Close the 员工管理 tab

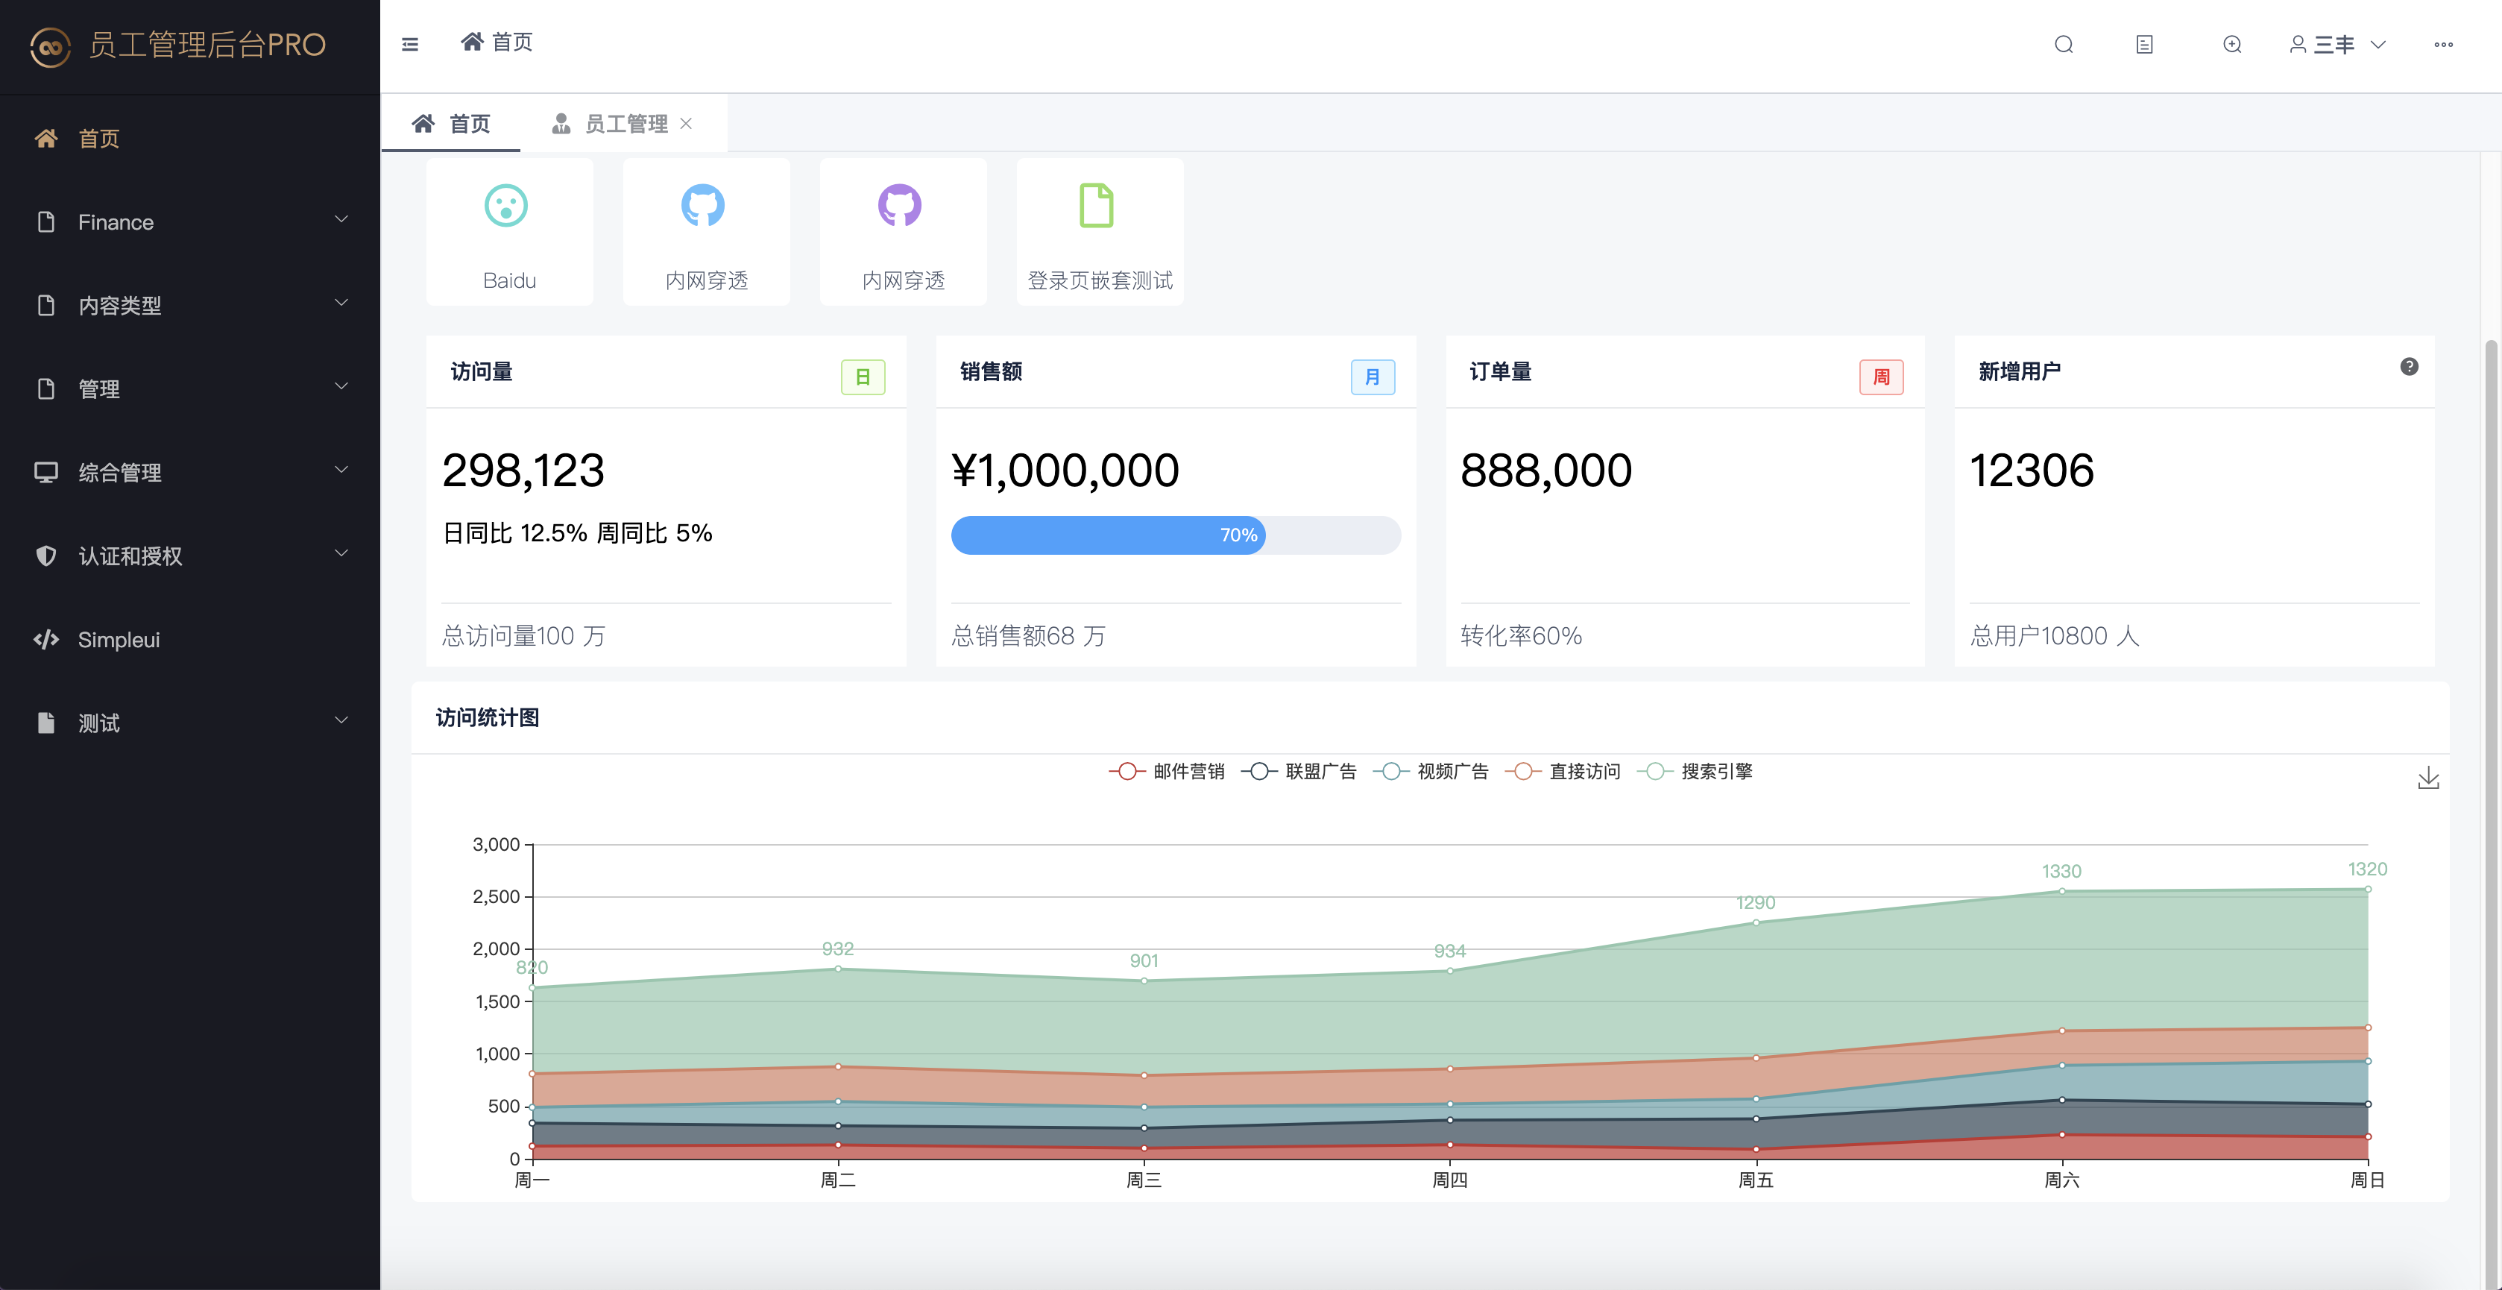687,123
